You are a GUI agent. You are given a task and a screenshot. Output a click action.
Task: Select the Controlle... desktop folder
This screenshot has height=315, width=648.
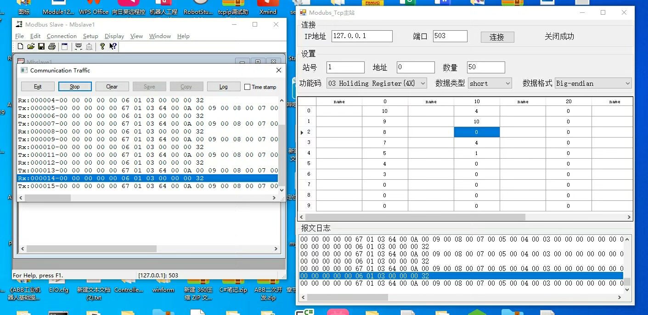tap(129, 286)
